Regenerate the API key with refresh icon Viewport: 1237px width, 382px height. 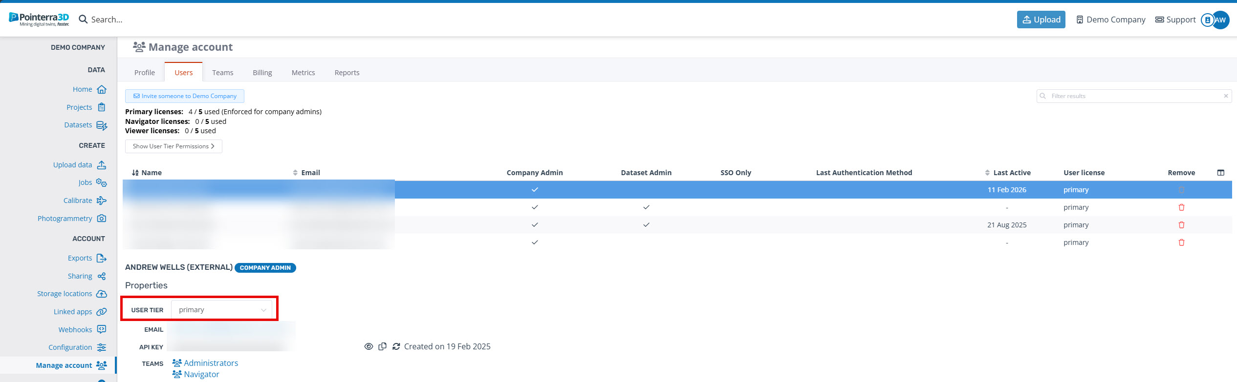point(396,346)
